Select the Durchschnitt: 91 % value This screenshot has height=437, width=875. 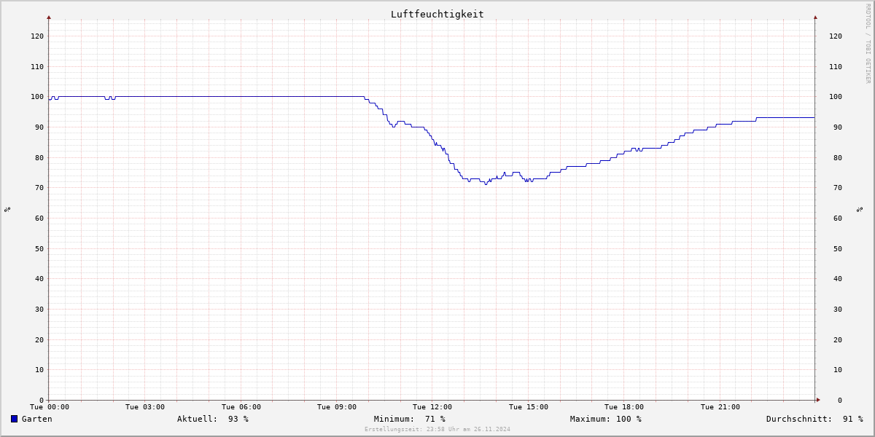(814, 419)
